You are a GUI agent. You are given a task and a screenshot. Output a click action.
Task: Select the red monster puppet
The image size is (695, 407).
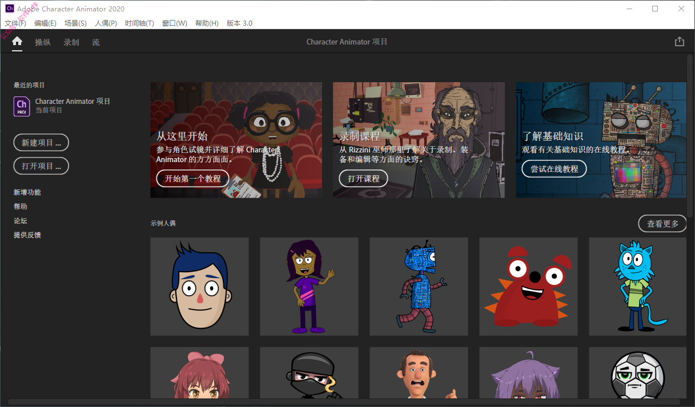coord(529,287)
